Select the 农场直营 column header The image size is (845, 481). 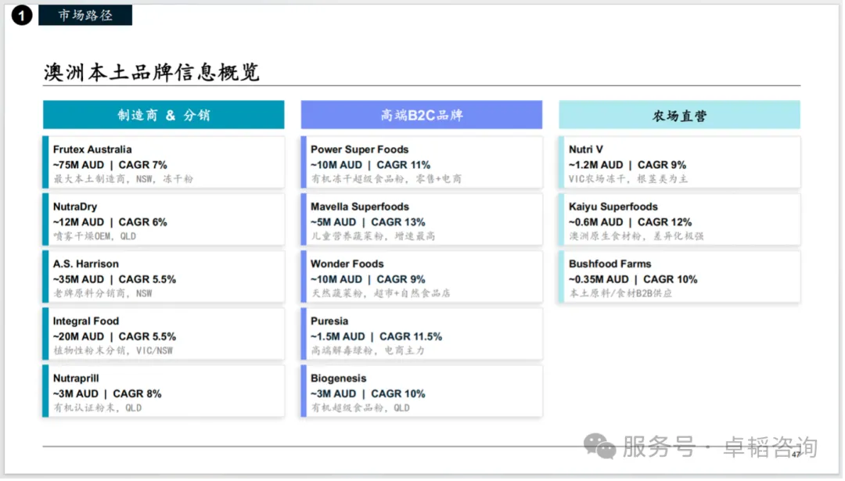pyautogui.click(x=680, y=115)
